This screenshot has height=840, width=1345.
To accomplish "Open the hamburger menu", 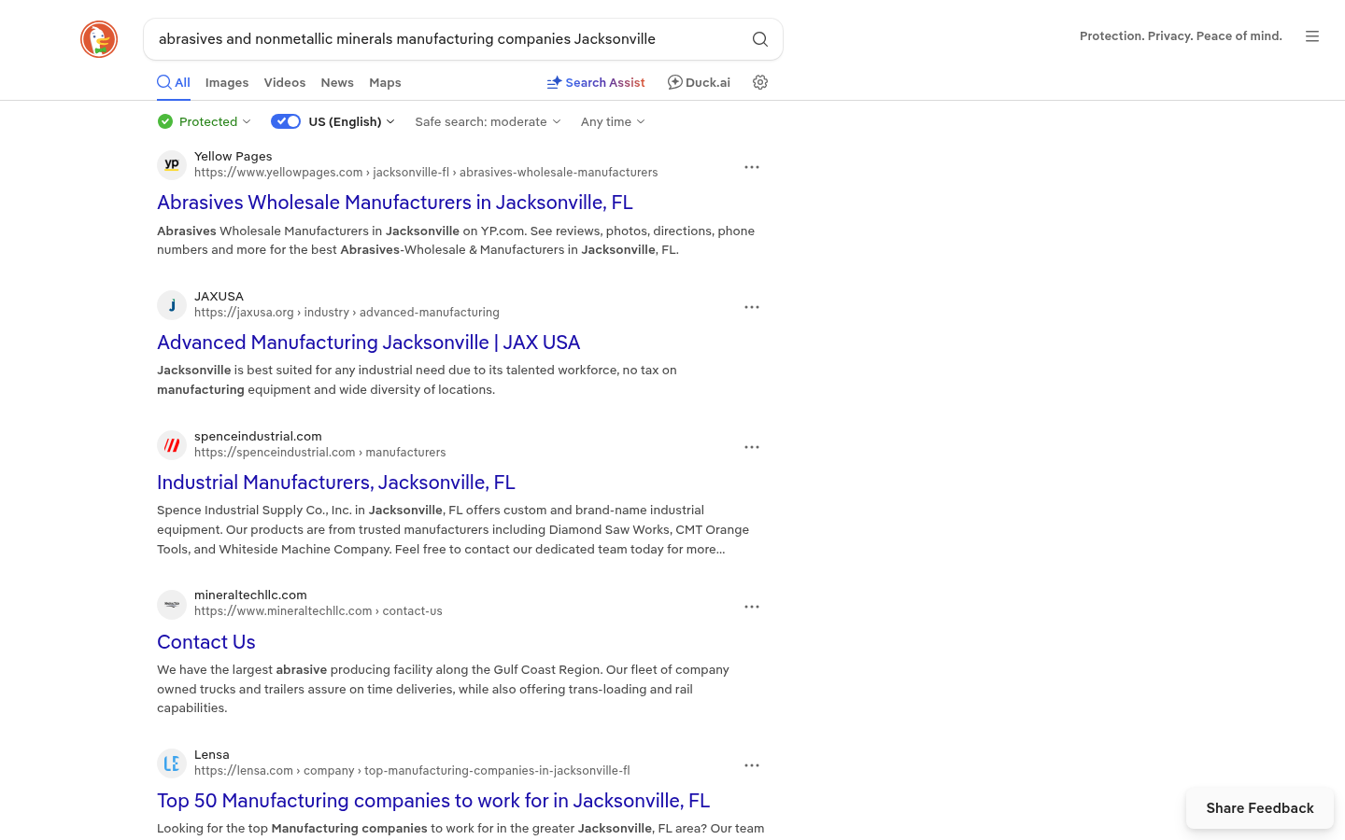I will 1312,36.
